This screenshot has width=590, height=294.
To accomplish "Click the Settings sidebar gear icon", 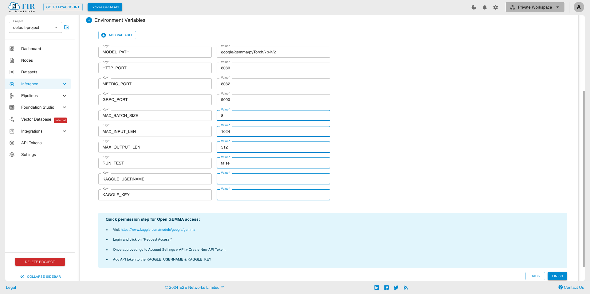I will (x=12, y=155).
